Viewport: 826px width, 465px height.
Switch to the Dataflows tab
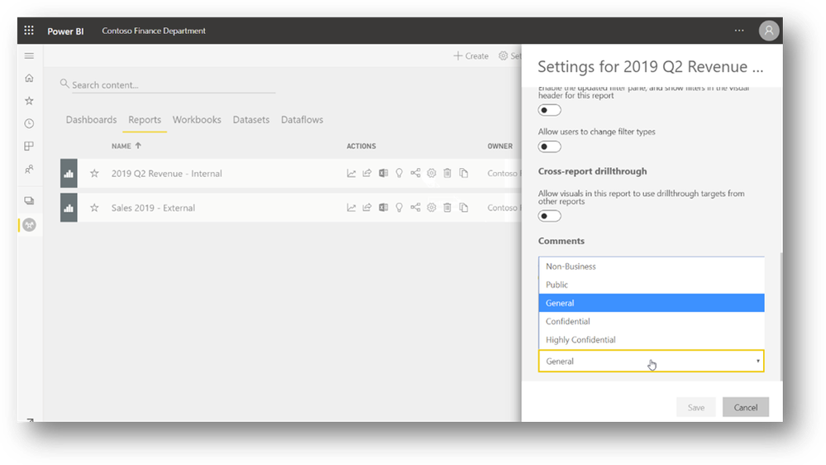(x=303, y=120)
